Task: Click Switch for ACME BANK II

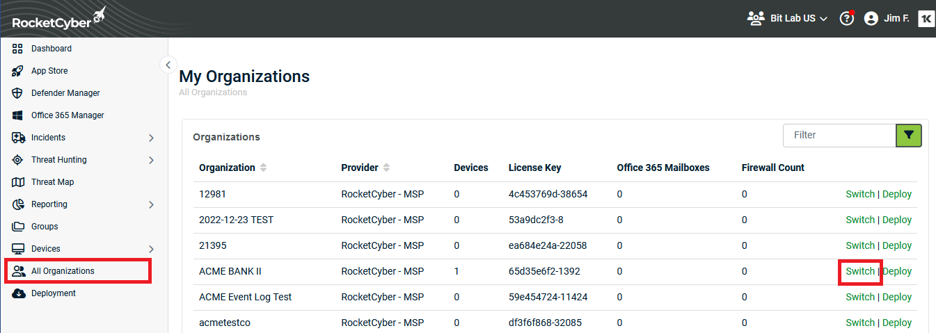Action: coord(860,271)
